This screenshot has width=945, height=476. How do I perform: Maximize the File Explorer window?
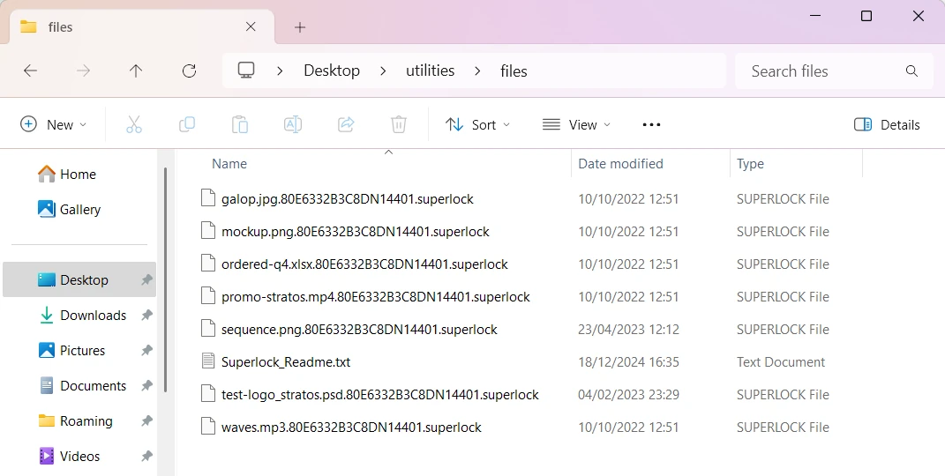pyautogui.click(x=866, y=16)
